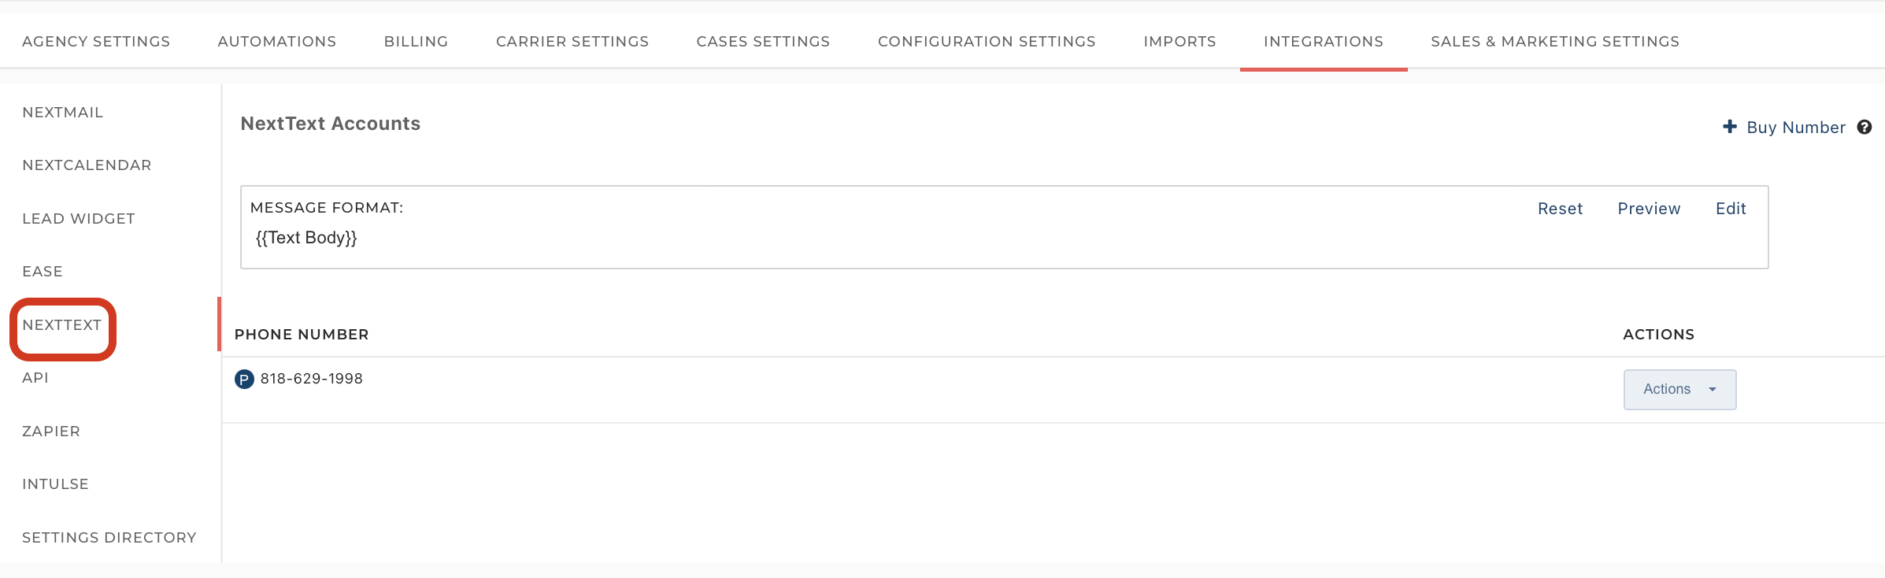Viewport: 1885px width, 578px height.
Task: Open Cases Settings tab
Action: [763, 41]
